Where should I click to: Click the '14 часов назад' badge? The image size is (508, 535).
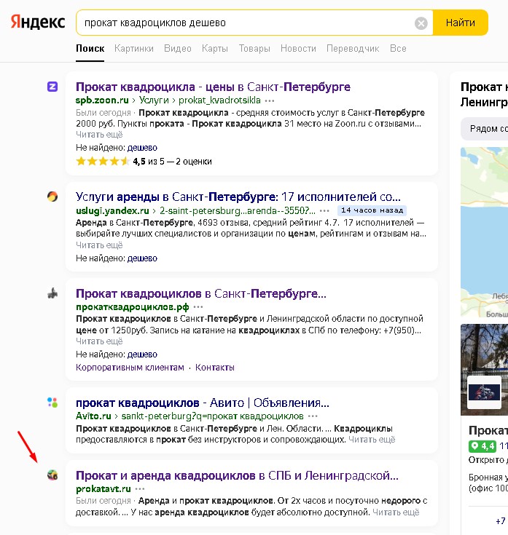(x=372, y=210)
